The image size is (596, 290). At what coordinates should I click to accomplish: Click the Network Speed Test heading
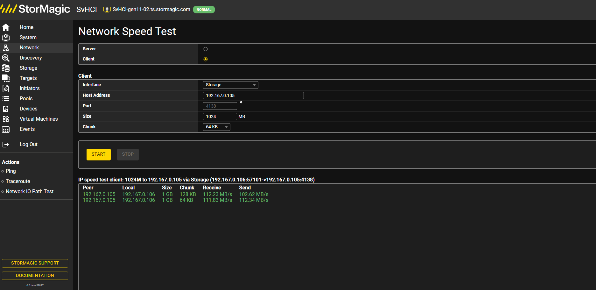pyautogui.click(x=127, y=32)
